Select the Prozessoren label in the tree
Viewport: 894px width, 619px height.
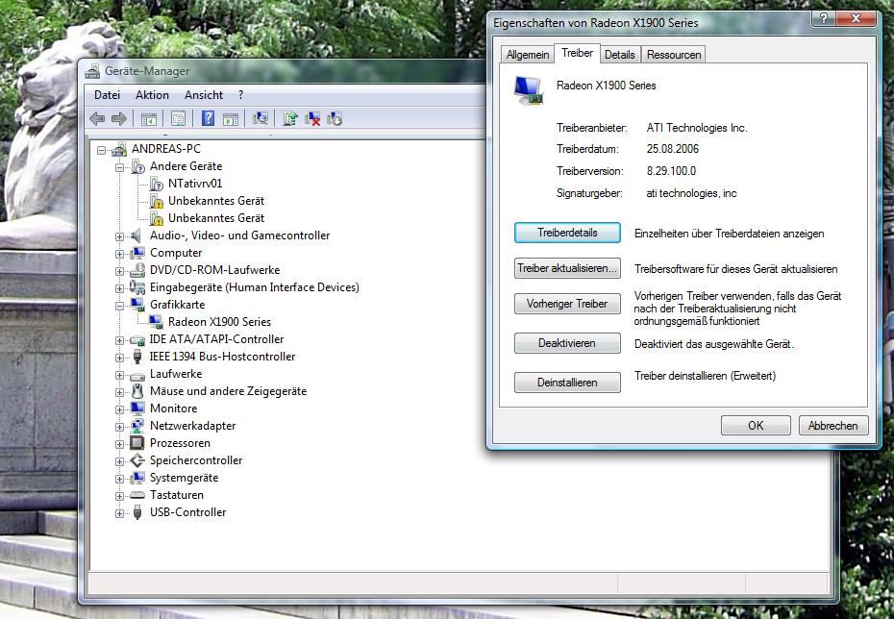point(180,443)
